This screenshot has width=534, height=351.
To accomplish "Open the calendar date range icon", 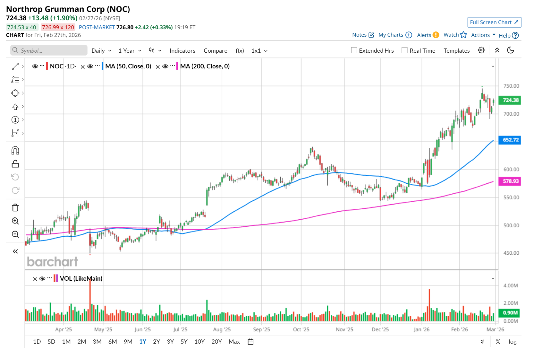I will click(x=250, y=342).
